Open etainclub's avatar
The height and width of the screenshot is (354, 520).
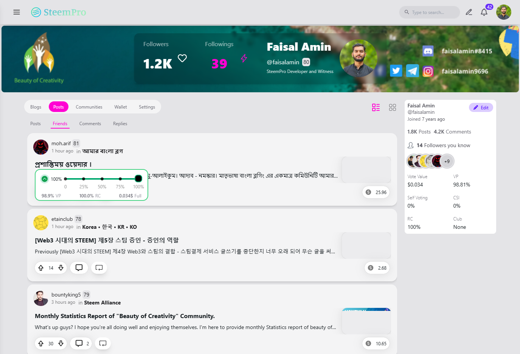pyautogui.click(x=41, y=223)
